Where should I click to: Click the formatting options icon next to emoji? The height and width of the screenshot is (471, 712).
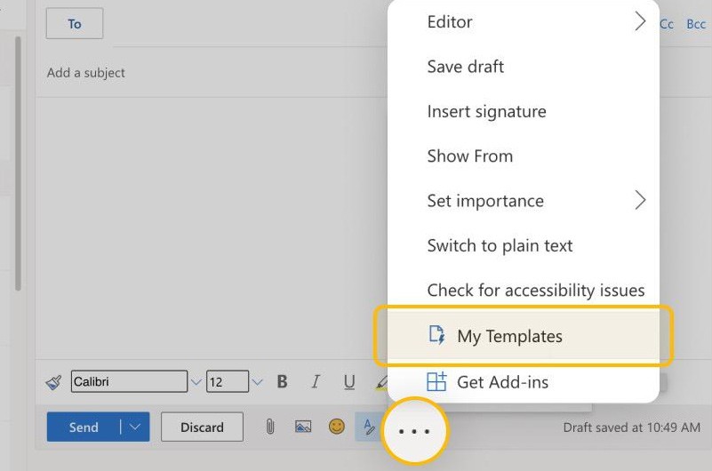[x=367, y=427]
